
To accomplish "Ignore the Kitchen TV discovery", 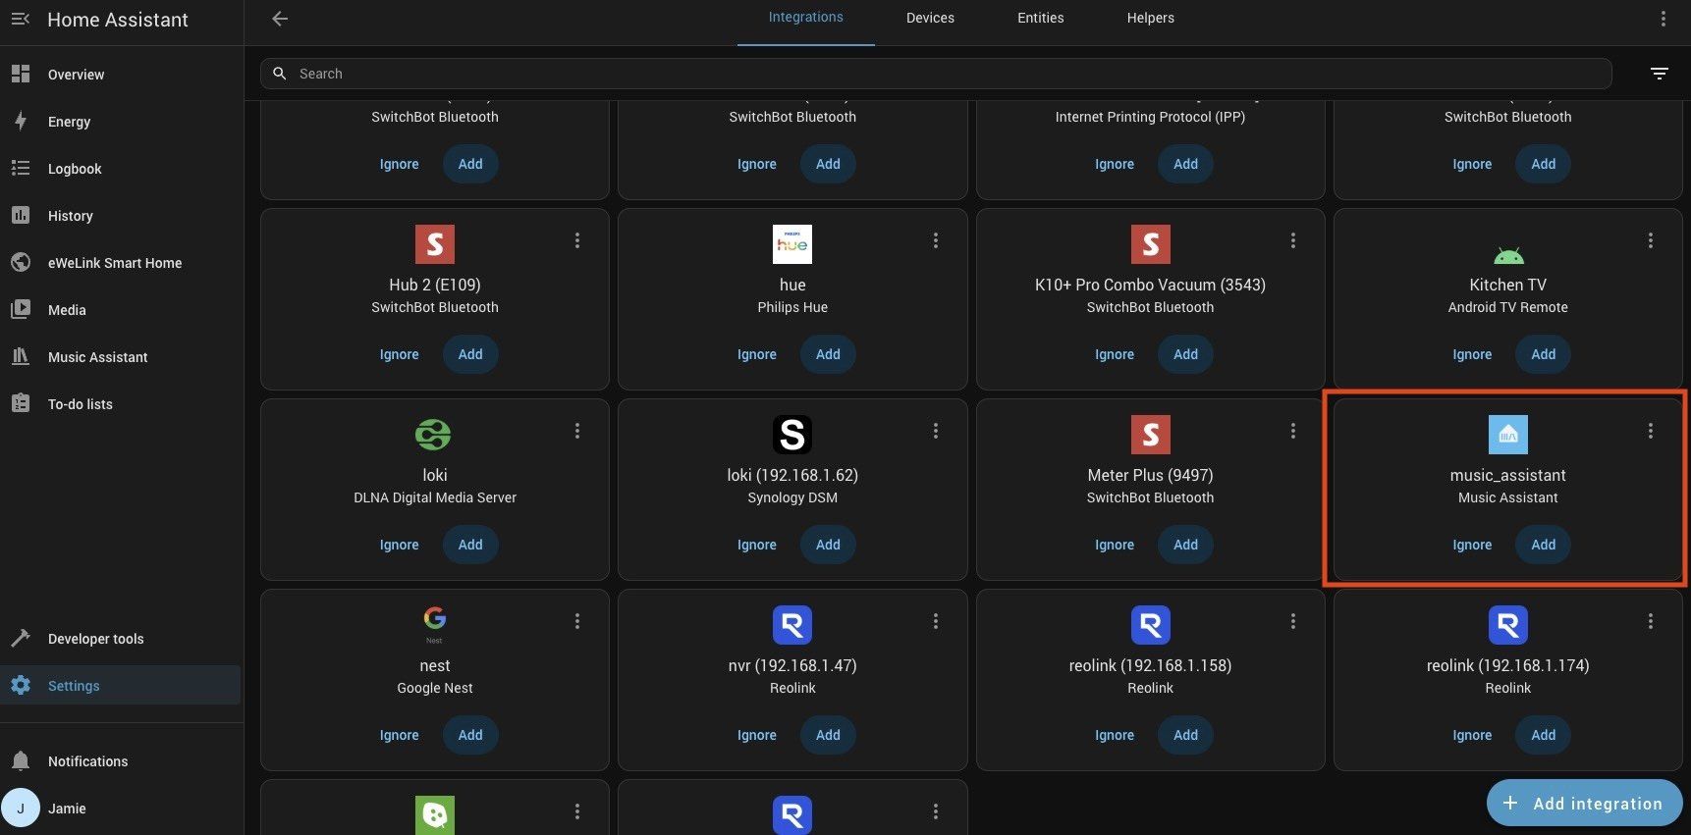I will click(1472, 354).
